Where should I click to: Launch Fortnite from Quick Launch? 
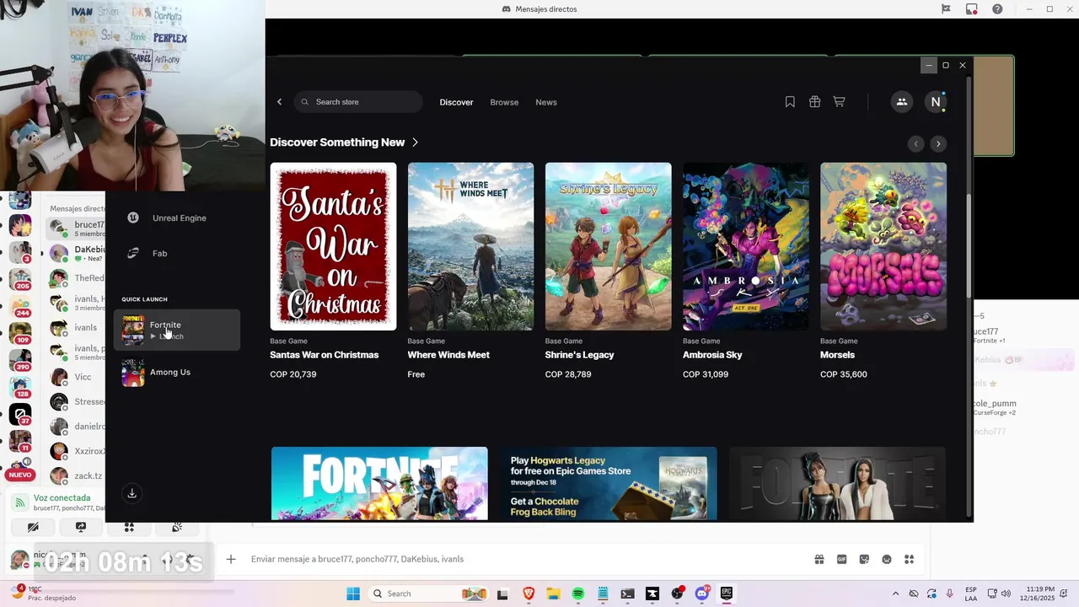(177, 330)
